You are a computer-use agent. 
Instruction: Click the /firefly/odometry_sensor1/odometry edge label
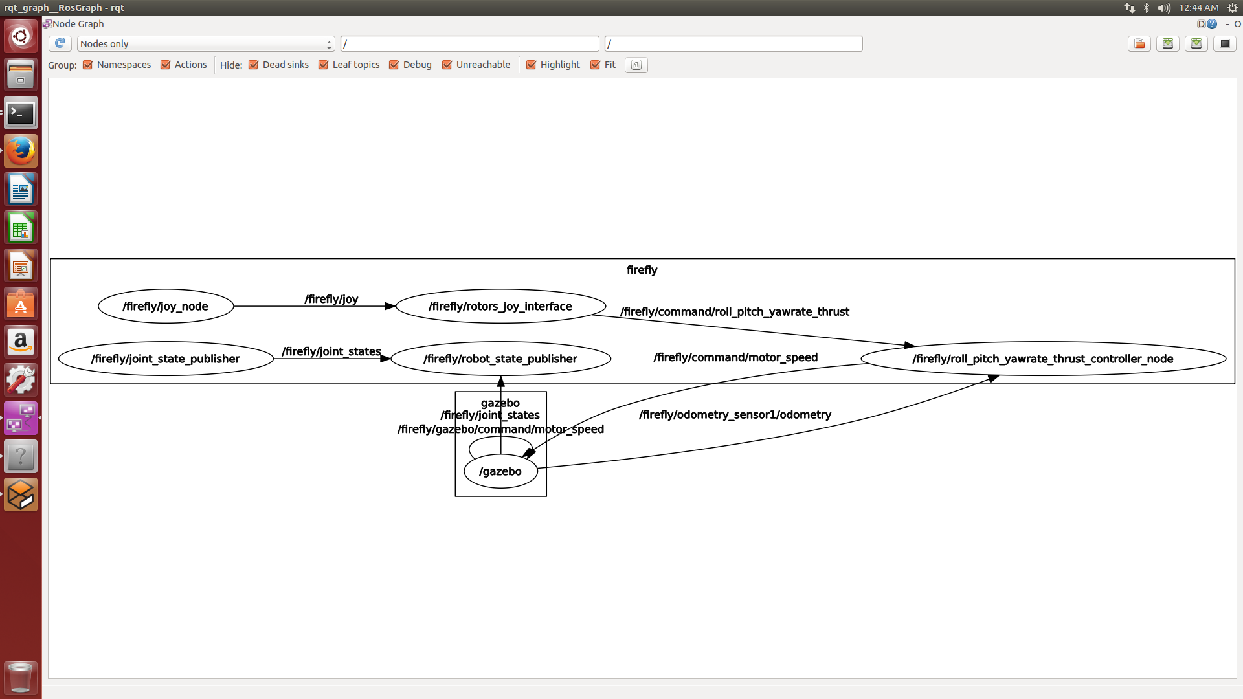tap(735, 414)
